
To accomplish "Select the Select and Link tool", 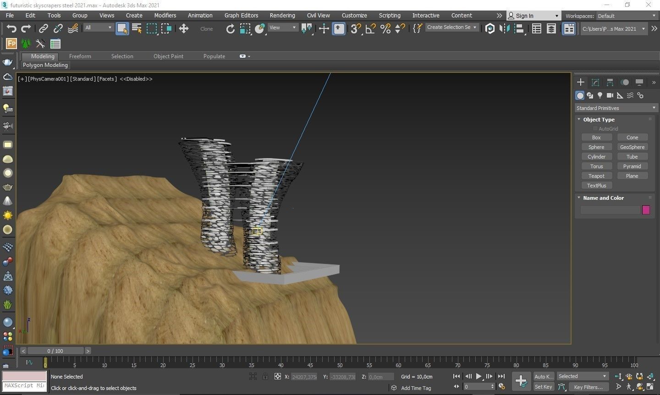I will tap(43, 28).
